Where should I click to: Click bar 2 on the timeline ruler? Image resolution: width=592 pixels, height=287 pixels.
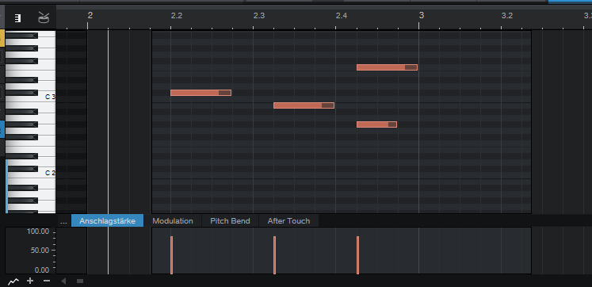click(90, 16)
